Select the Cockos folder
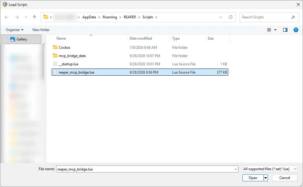Viewport: 303px width, 187px height. (140, 47)
